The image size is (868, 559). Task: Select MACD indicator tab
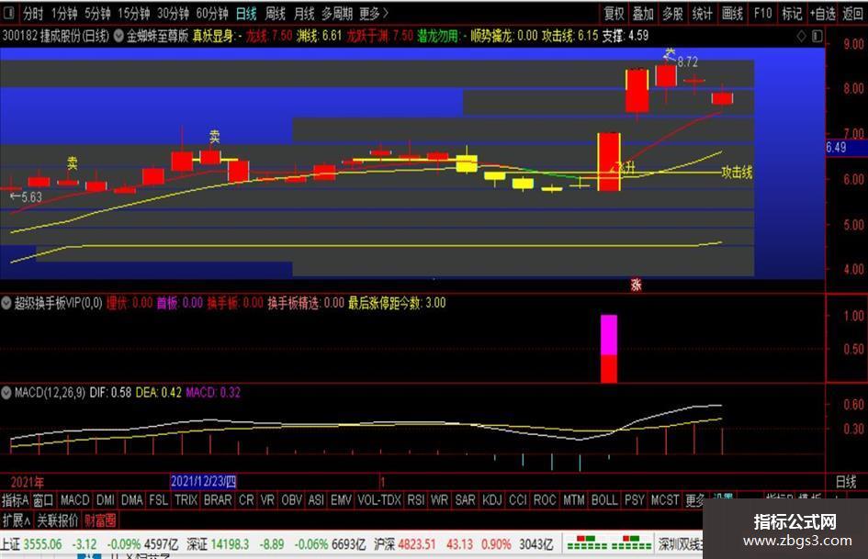click(74, 500)
